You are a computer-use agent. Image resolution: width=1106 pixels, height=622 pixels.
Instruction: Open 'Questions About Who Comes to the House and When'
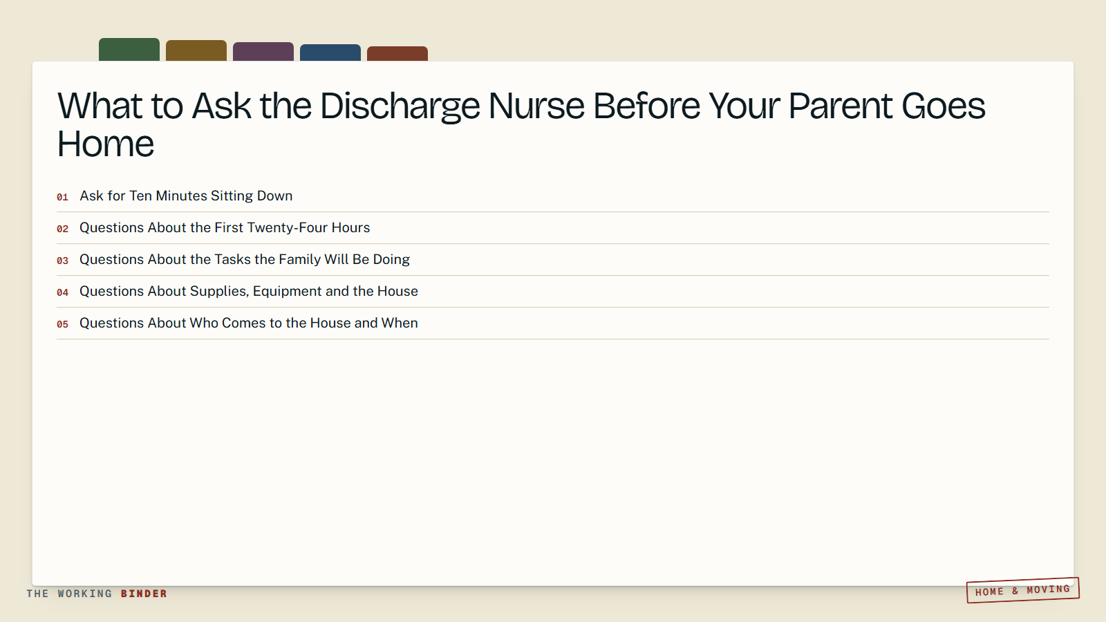553,323
